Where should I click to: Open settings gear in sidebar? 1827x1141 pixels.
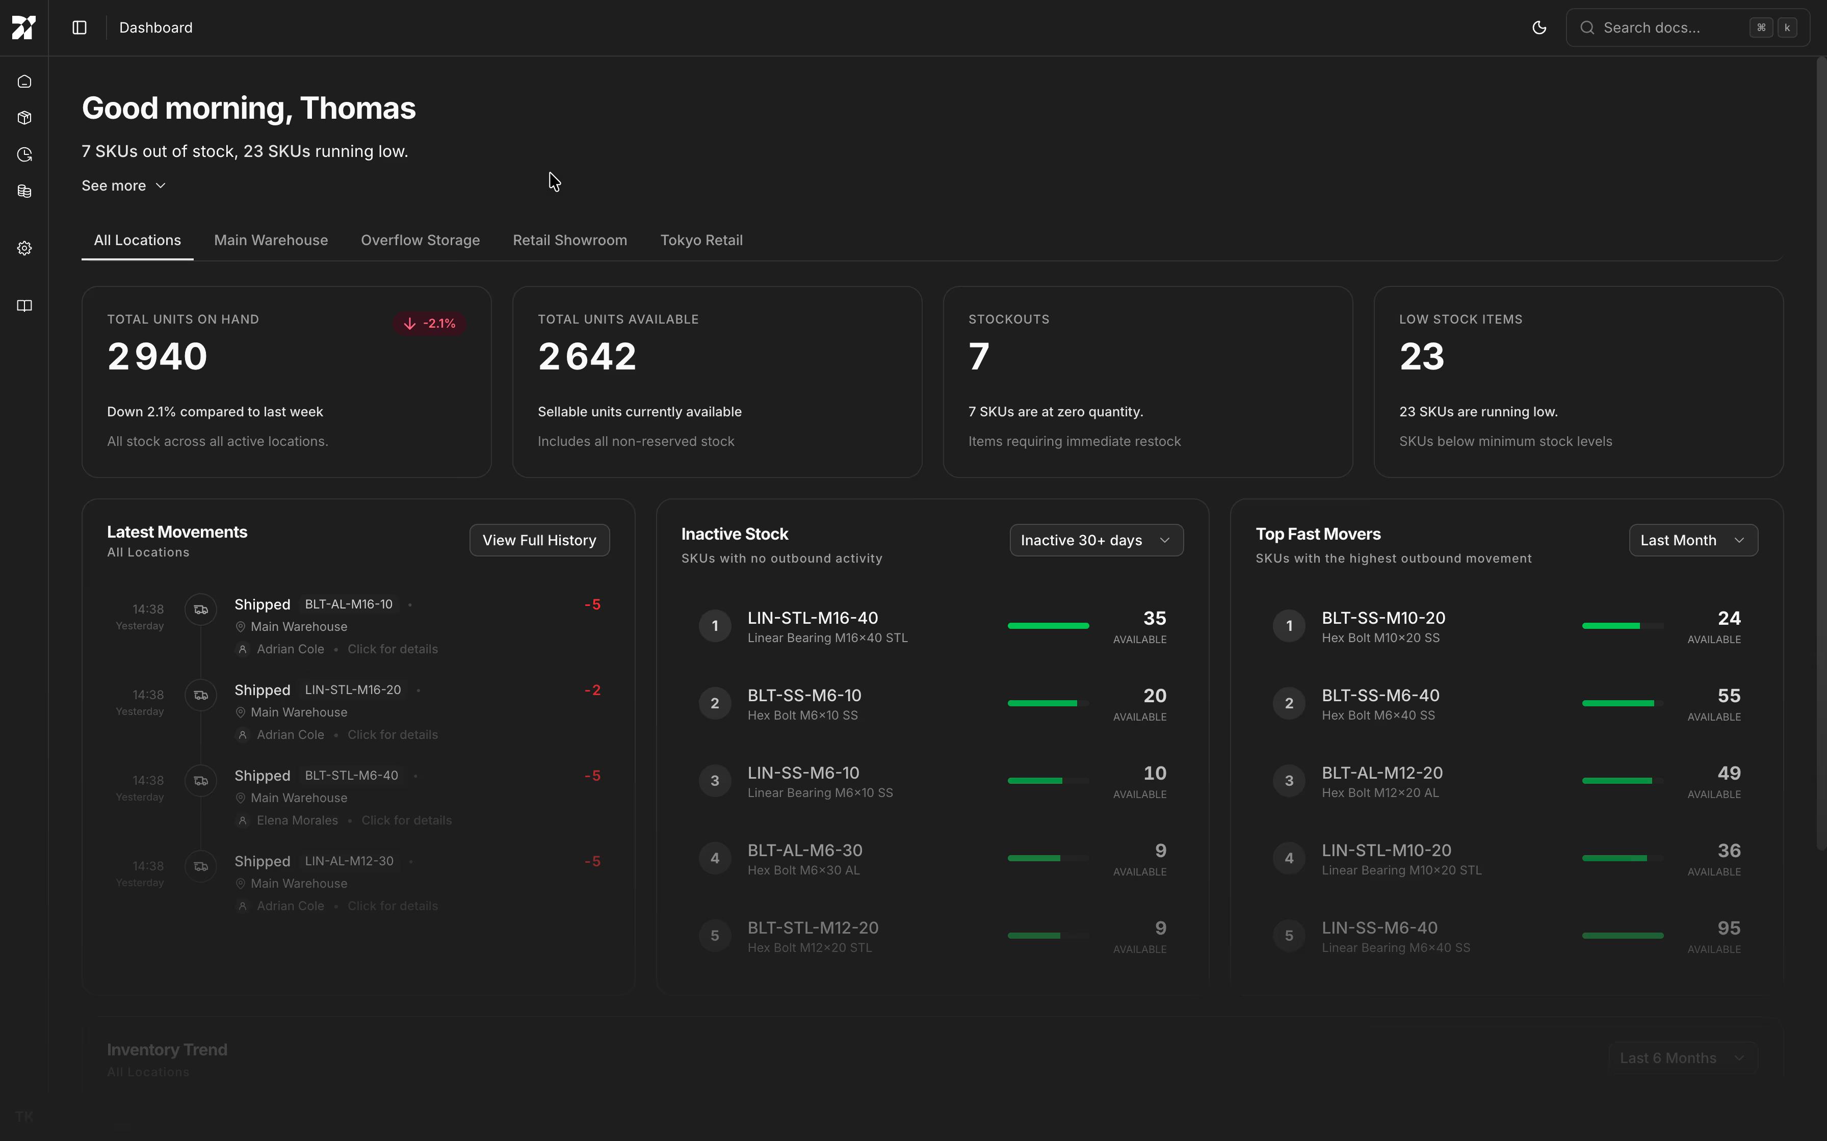pos(24,248)
